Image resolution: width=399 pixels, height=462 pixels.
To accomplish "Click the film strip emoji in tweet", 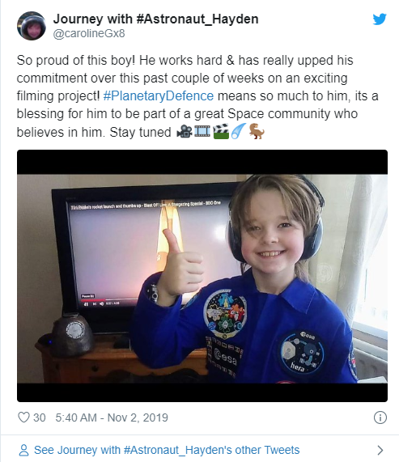I will coord(202,131).
